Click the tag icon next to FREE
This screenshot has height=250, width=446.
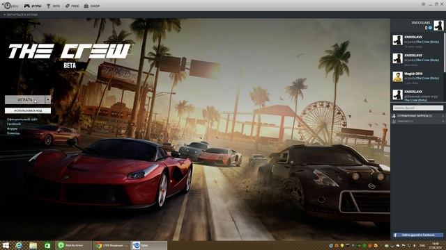coord(68,6)
